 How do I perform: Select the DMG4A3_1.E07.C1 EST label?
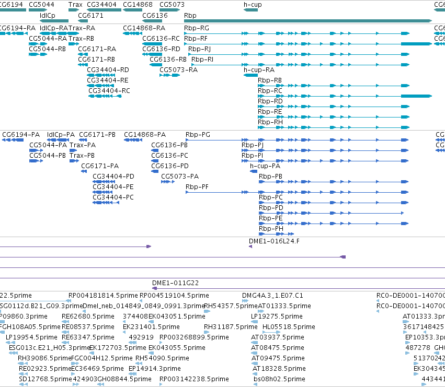(x=272, y=296)
